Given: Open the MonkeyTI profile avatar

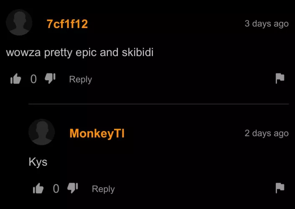Looking at the screenshot, I should point(42,132).
